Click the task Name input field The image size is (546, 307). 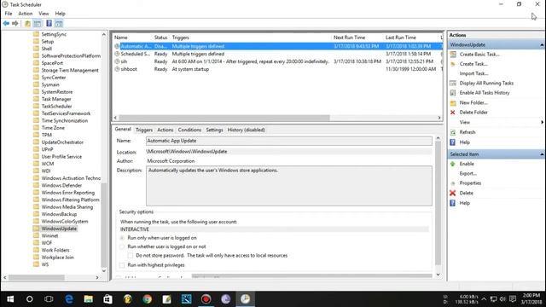tap(289, 141)
